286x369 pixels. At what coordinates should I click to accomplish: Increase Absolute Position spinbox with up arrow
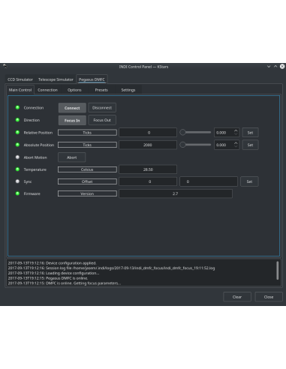click(x=236, y=143)
